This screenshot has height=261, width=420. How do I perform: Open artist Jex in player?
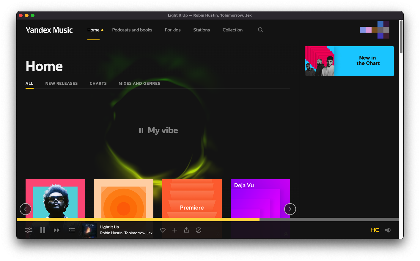[x=150, y=233]
